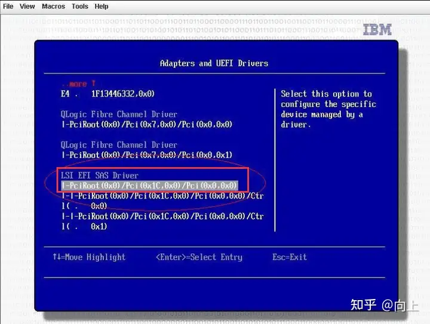Click the IBM logo

coord(377,30)
